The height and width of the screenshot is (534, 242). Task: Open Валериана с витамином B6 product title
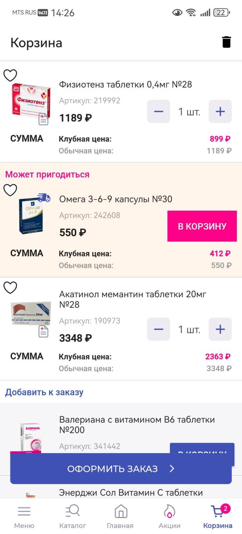tap(137, 425)
